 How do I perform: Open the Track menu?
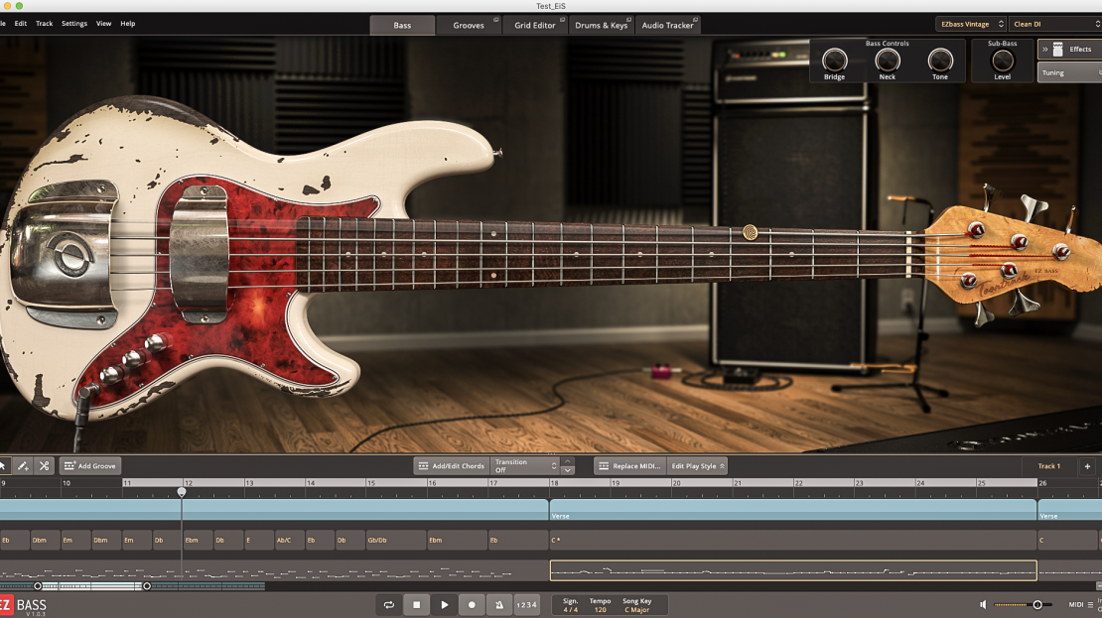tap(45, 23)
